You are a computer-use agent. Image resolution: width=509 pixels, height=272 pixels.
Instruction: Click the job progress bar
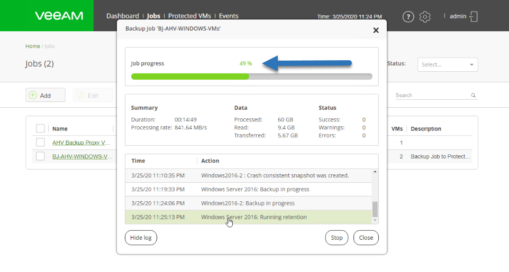point(251,77)
